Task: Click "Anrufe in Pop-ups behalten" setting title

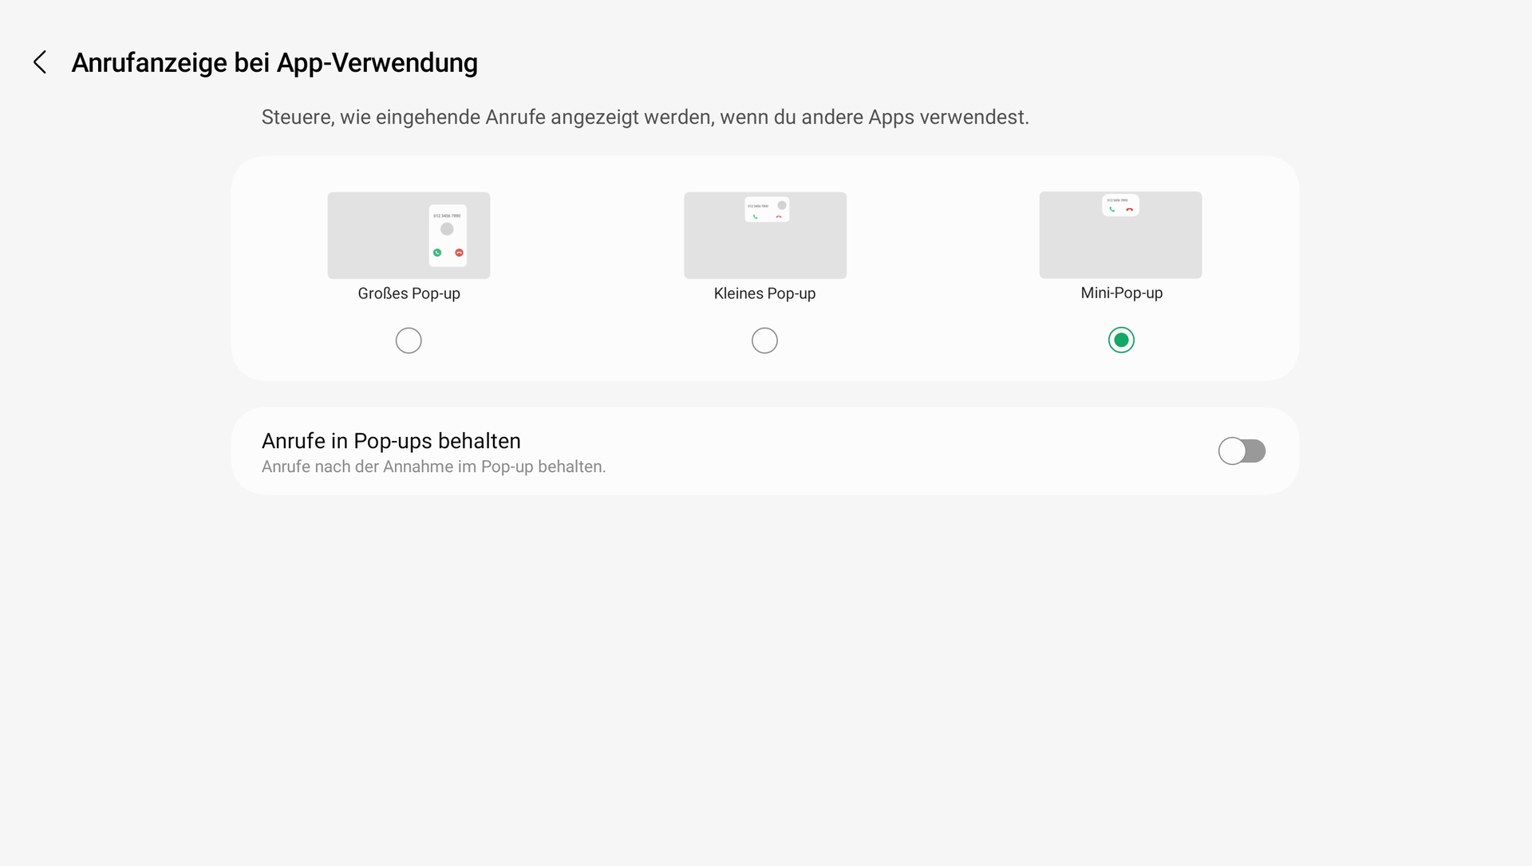Action: pos(391,441)
